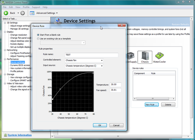
Task: Collapse the Storage tree node
Action: [x=5, y=74]
